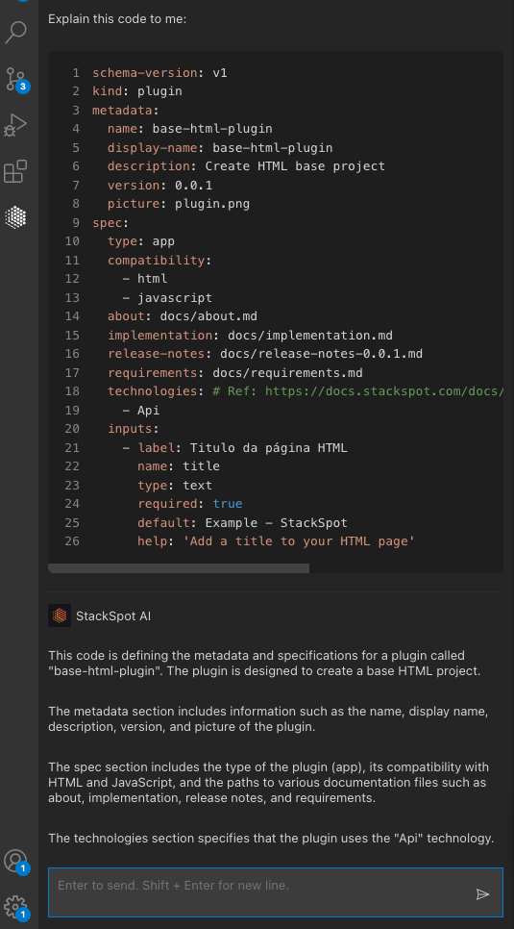Click the StackSpot AI name label
This screenshot has height=929, width=514.
coord(113,616)
